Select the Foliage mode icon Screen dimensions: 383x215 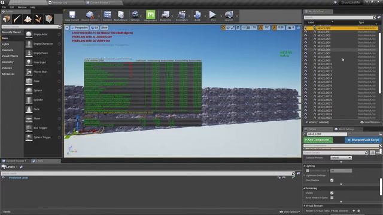[x=38, y=19]
